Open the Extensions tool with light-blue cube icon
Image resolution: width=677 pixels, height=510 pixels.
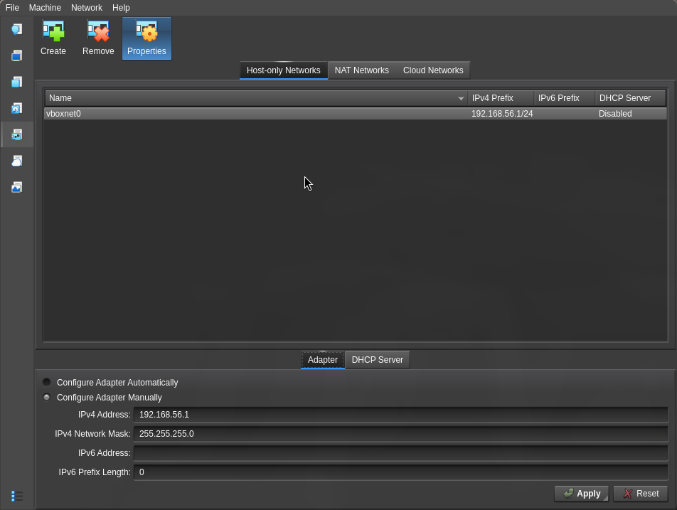(x=17, y=82)
